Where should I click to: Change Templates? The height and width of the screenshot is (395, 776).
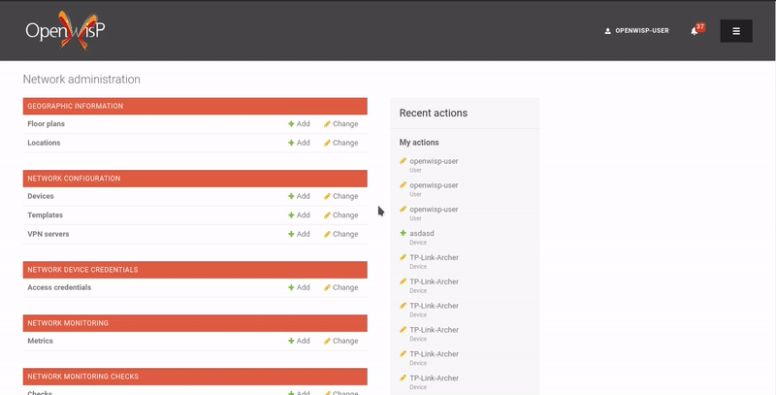pyautogui.click(x=341, y=214)
